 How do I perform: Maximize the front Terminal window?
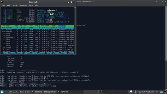(x=71, y=2)
